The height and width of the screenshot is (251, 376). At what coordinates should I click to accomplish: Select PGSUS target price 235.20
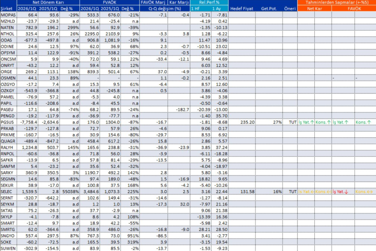click(247, 122)
